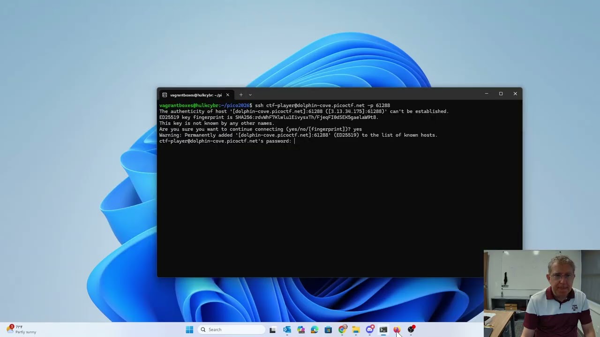Open Microsoft Store from the taskbar
Screen dimensions: 600x337
coord(328,330)
